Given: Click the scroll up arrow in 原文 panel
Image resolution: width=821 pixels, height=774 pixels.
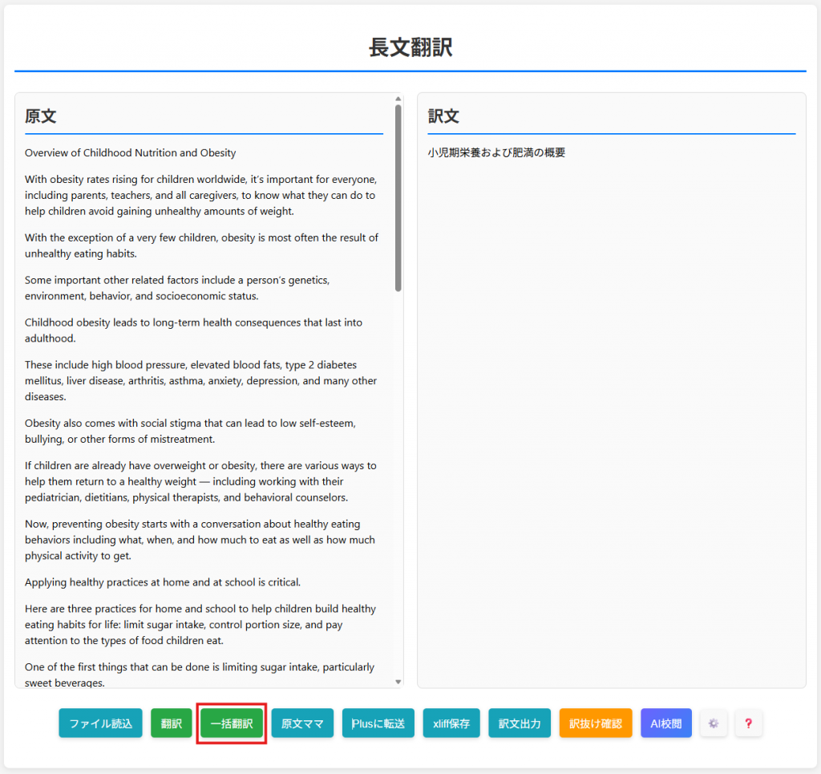Looking at the screenshot, I should 398,99.
